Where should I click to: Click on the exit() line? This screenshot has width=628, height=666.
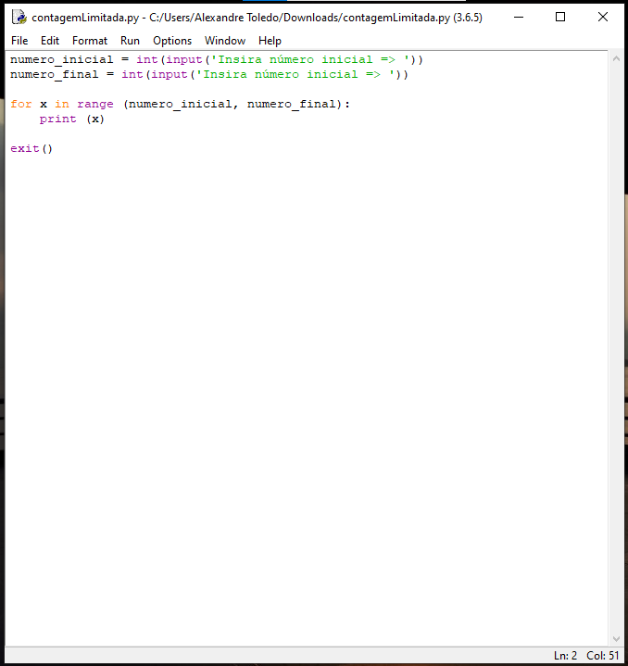pyautogui.click(x=31, y=148)
